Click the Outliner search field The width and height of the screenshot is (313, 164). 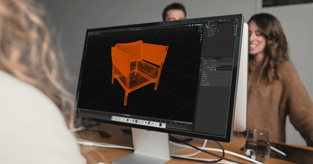pyautogui.click(x=221, y=23)
